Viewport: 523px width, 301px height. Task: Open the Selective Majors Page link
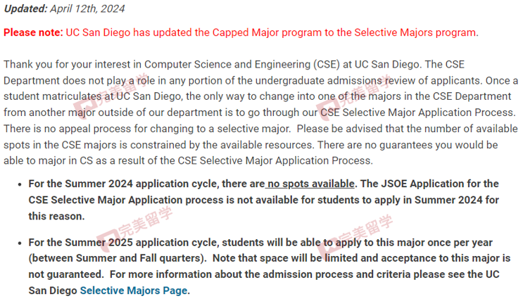[x=134, y=290]
